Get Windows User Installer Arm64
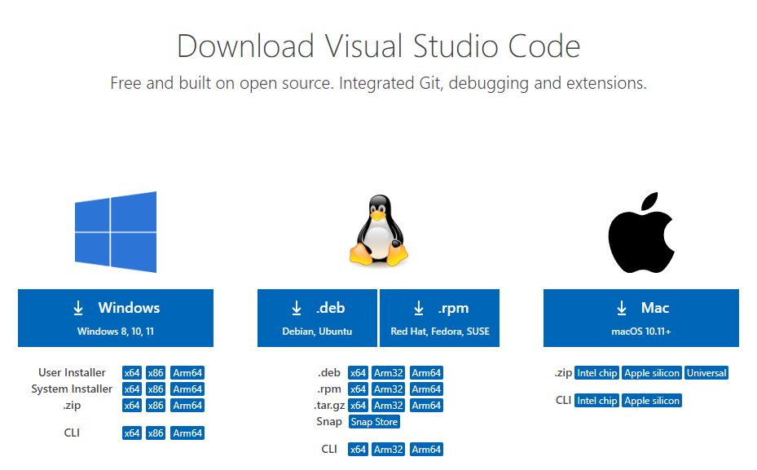Image resolution: width=757 pixels, height=470 pixels. coord(187,373)
